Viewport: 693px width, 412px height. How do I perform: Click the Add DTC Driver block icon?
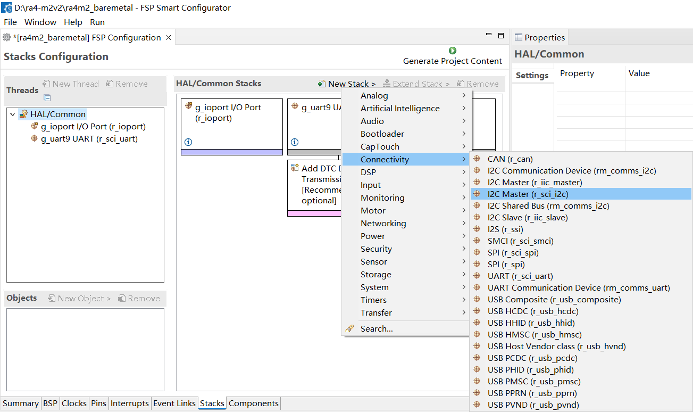(x=295, y=168)
